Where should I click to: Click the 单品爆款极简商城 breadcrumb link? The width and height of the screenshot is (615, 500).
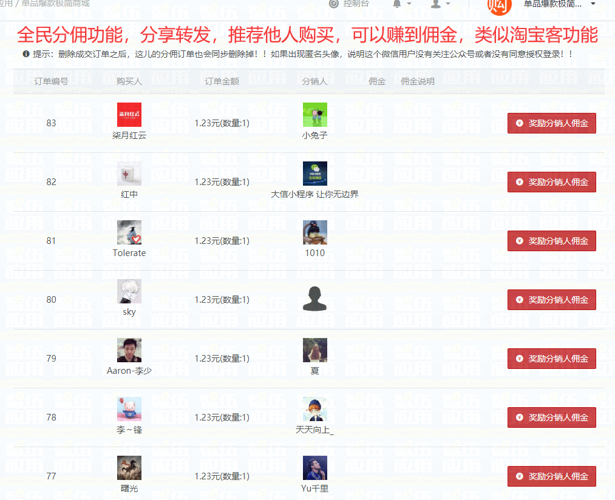55,4
